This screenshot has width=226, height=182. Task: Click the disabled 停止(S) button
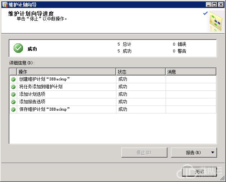144,153
